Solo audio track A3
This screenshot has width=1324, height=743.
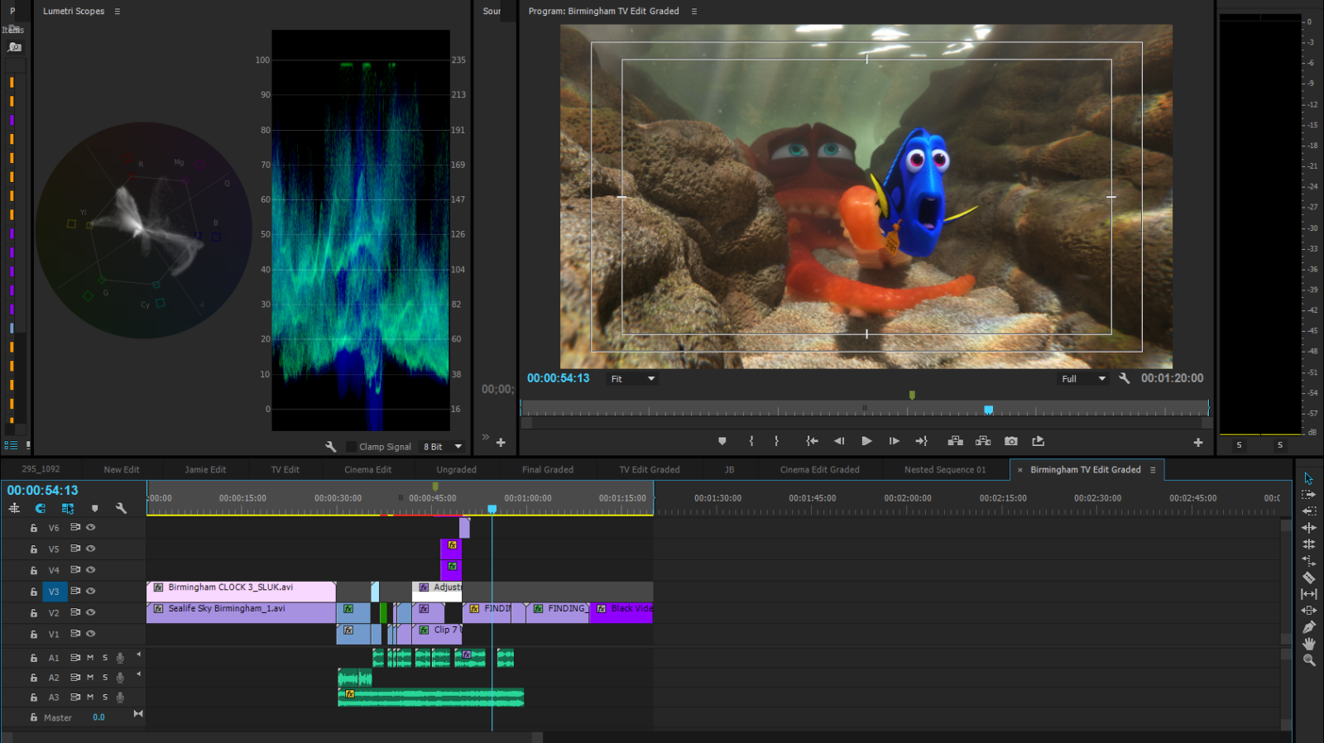(x=105, y=697)
